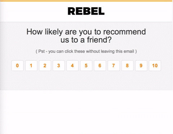The width and height of the screenshot is (173, 134).
Task: Select the 7 rating button
Action: click(x=114, y=66)
